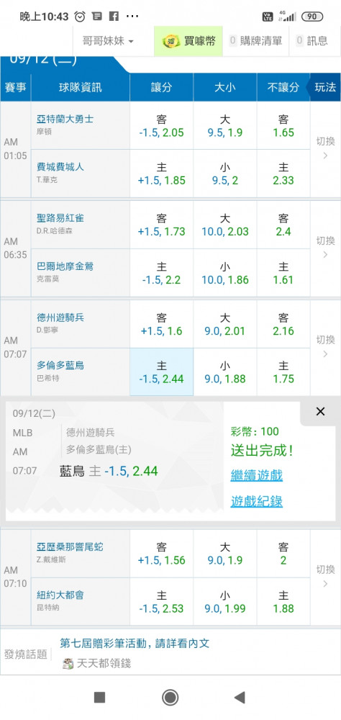This screenshot has width=341, height=720.
Task: Pick moneyline 主 2.33 for 費城費城人
Action: click(283, 174)
